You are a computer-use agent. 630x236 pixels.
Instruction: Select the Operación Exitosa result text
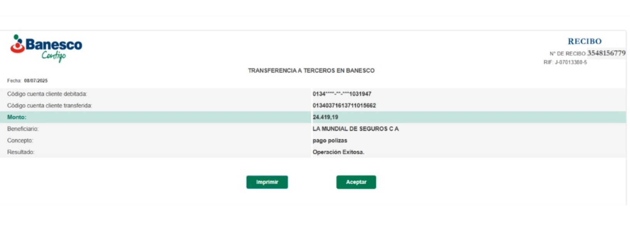(338, 152)
